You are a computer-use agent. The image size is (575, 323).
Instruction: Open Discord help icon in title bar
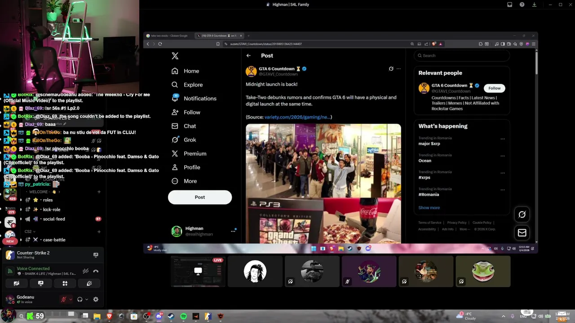[522, 4]
